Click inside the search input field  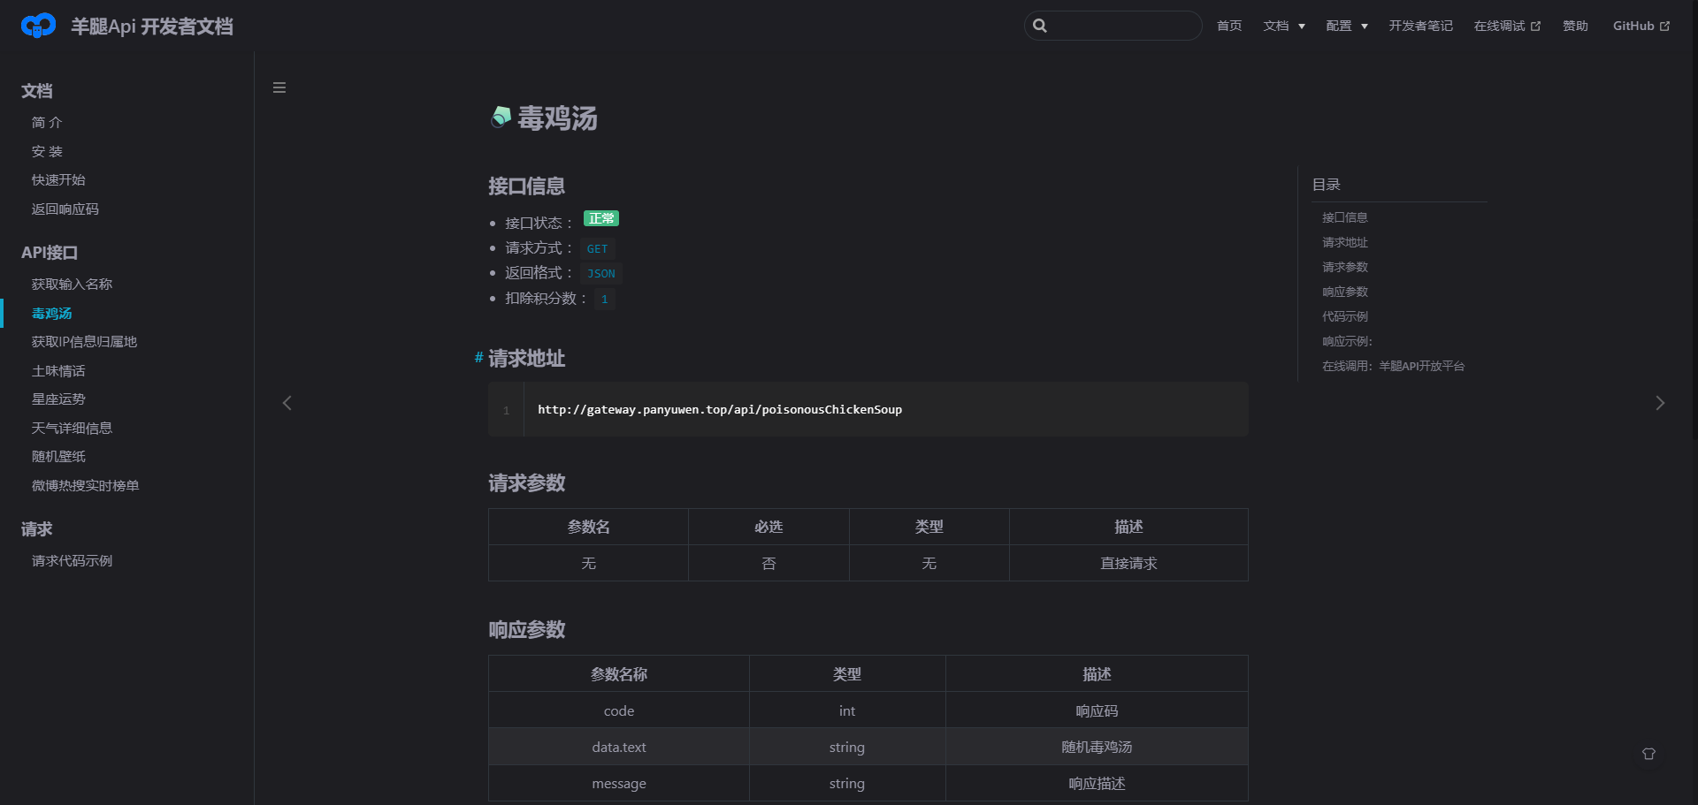pos(1123,26)
